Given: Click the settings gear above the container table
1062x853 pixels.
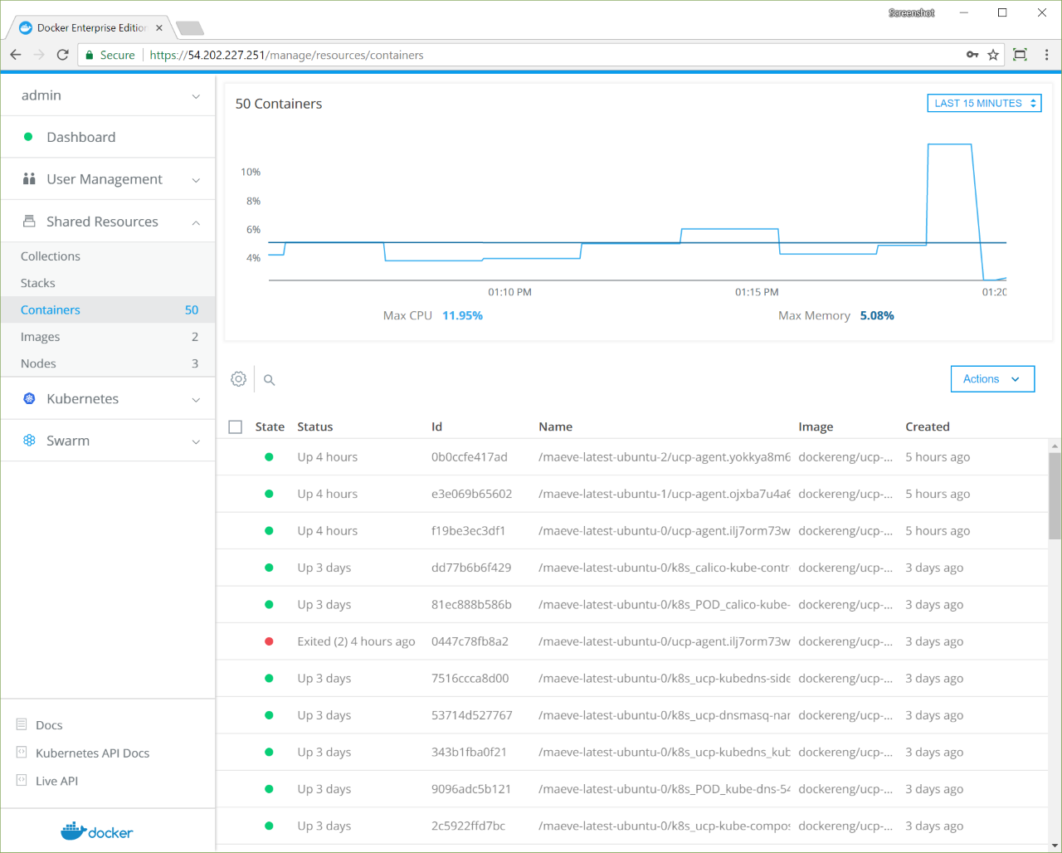Looking at the screenshot, I should (x=239, y=379).
